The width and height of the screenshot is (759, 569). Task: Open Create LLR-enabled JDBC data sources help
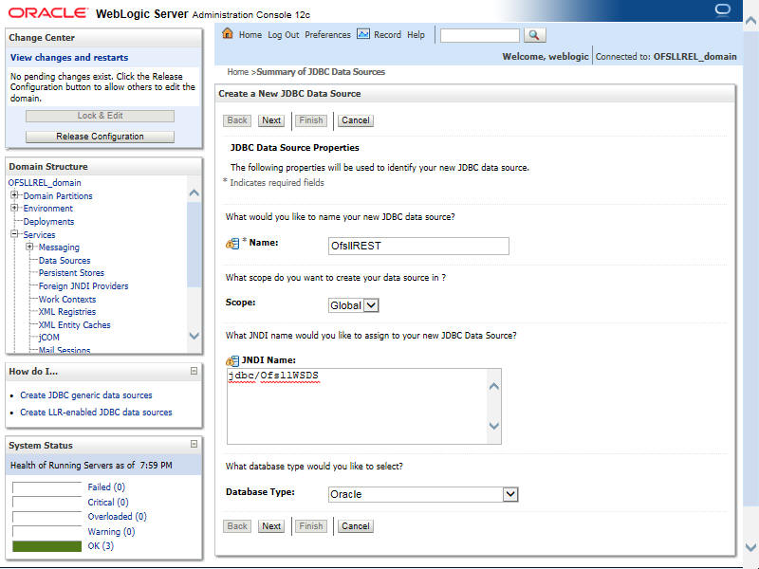click(96, 413)
